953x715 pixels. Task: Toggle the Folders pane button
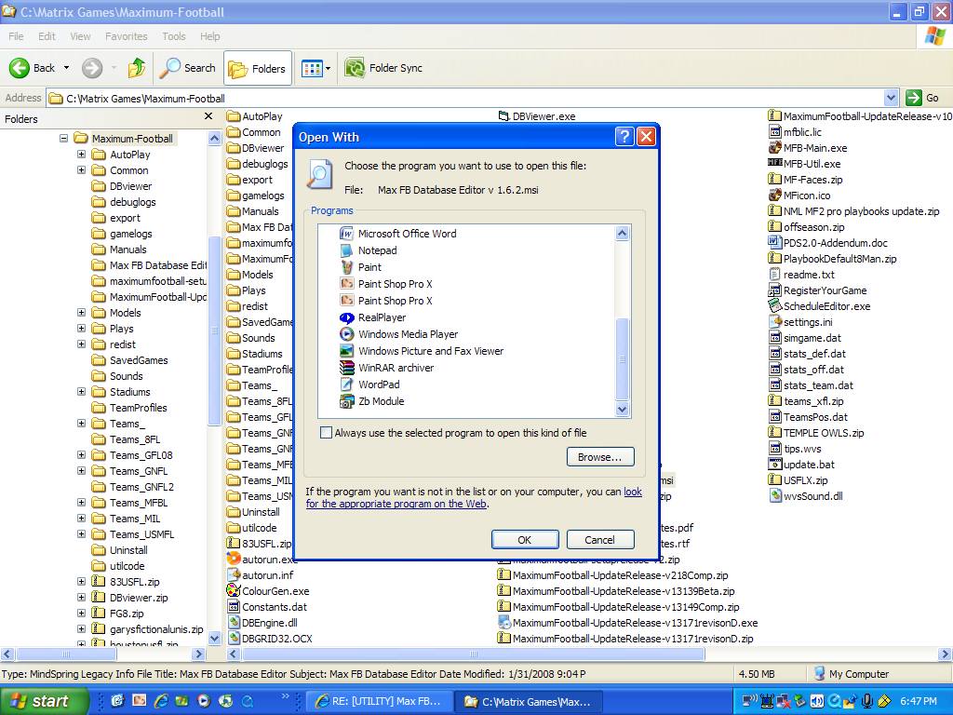pos(257,69)
